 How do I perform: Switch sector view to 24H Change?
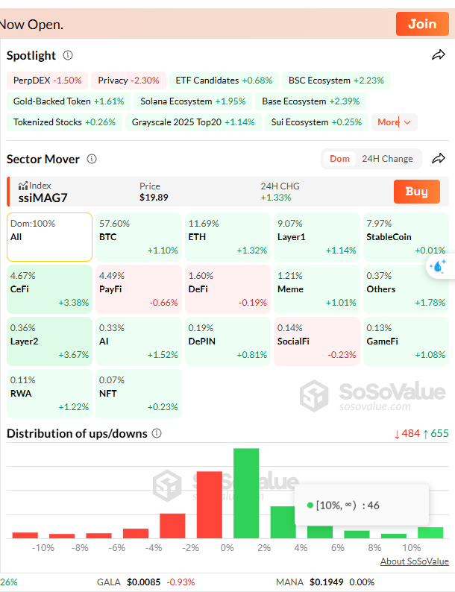(387, 159)
